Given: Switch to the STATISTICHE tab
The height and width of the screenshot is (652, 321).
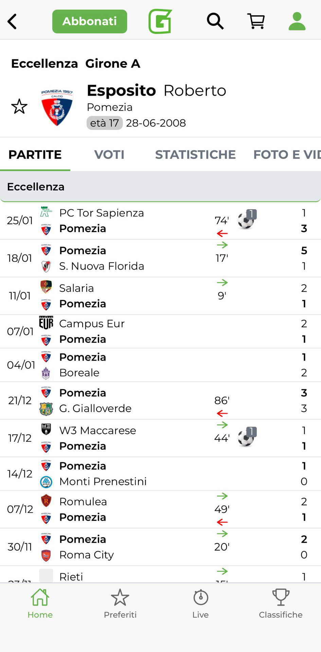Looking at the screenshot, I should point(195,154).
